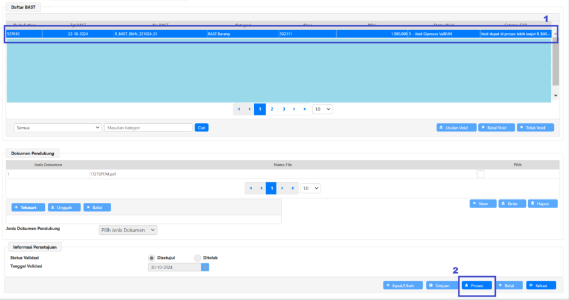
Task: Open the Tanggal Validasi calendar picker
Action: [x=205, y=267]
